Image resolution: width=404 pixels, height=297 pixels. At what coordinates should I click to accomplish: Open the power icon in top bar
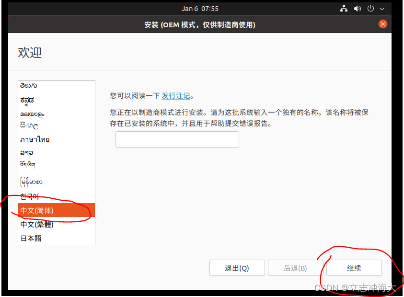pos(370,9)
